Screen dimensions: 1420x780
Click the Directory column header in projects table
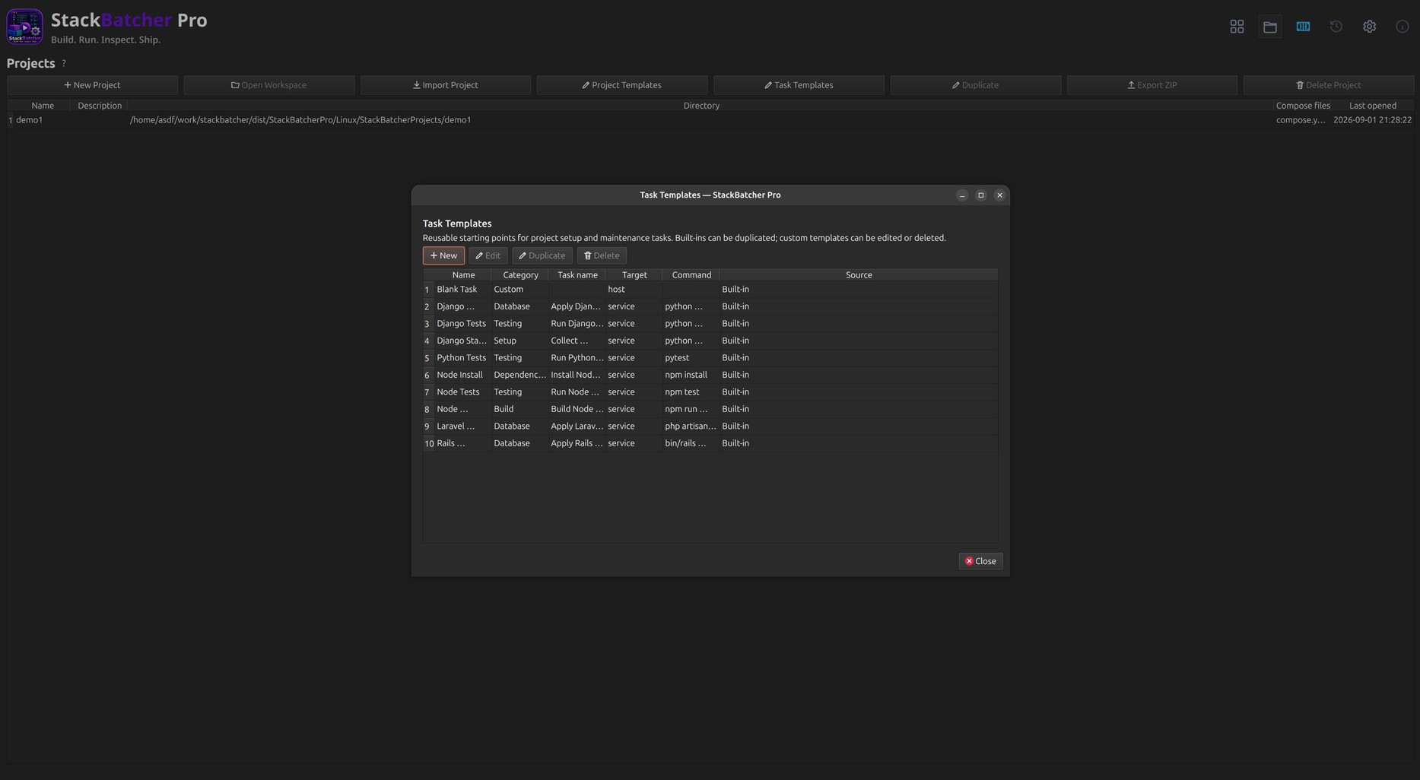point(700,106)
